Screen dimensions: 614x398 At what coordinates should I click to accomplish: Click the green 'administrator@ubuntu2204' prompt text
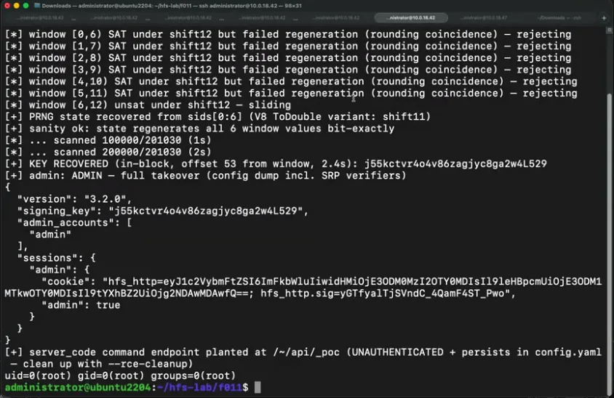click(x=78, y=387)
